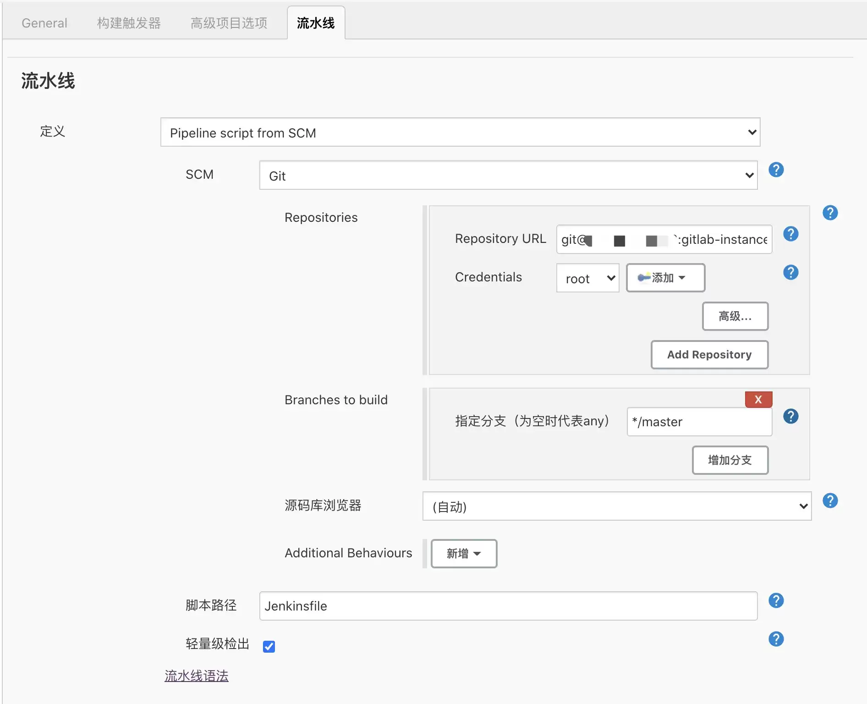
Task: Show help for Repository URL
Action: (790, 234)
